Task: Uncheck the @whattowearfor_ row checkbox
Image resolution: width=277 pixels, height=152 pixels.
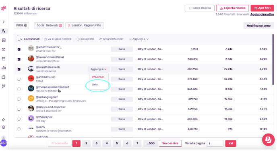Action: click(x=19, y=49)
